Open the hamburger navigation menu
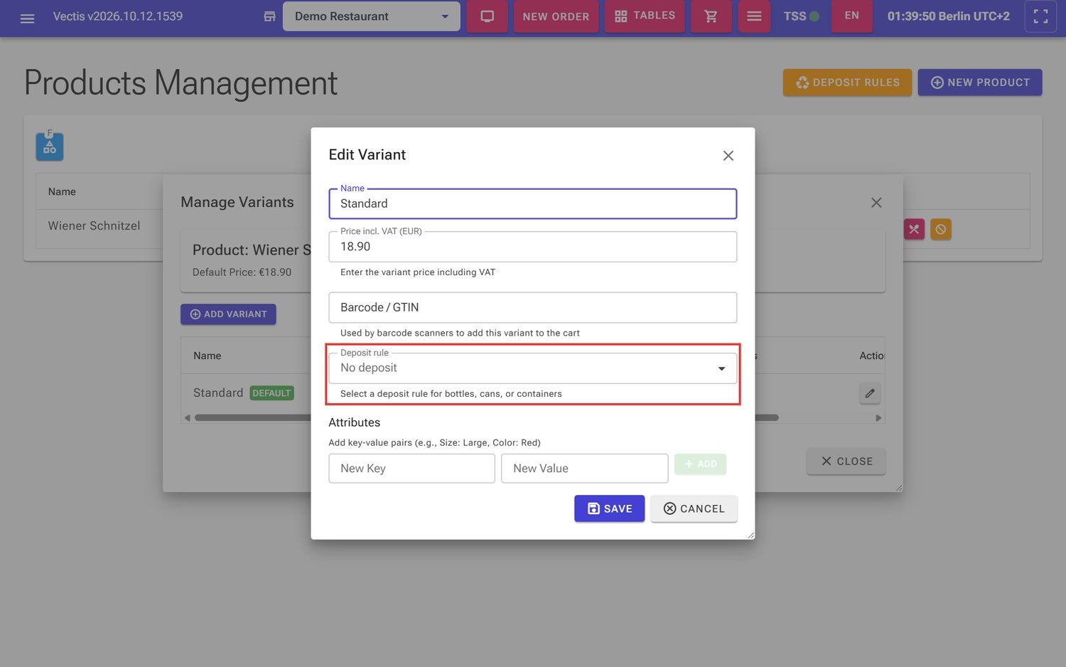 pos(27,17)
